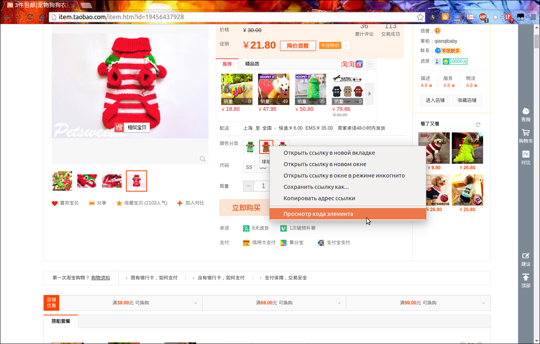The width and height of the screenshot is (540, 344).
Task: Choose open link in incognito window
Action: tap(348, 176)
